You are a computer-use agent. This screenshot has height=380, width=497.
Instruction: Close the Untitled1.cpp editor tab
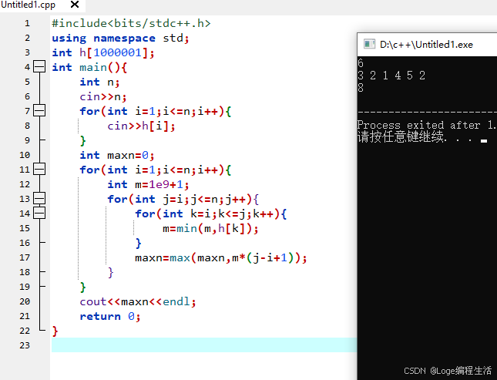(75, 5)
